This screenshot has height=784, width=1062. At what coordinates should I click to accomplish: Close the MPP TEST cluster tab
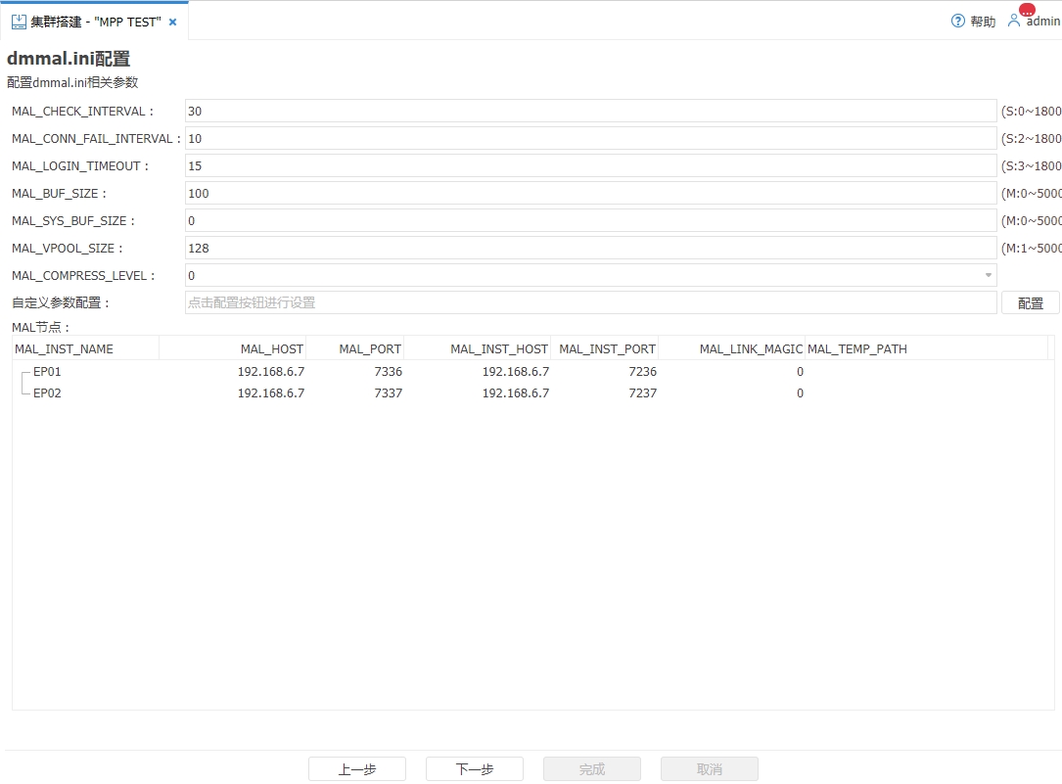173,22
